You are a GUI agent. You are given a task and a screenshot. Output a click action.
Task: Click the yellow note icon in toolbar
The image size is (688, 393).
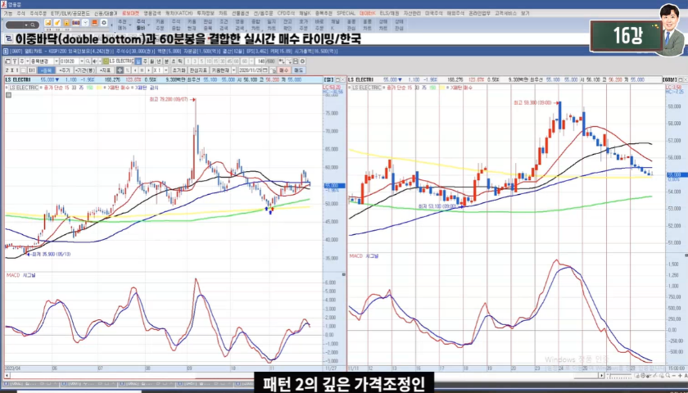[x=49, y=23]
